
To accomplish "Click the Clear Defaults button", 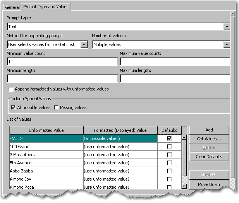I will 209,157.
